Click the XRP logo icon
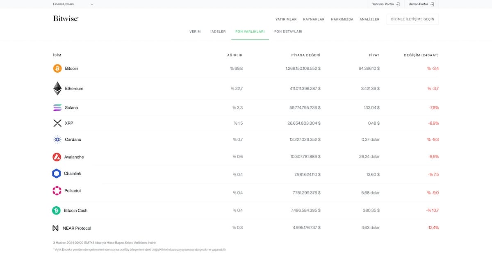492x258 pixels. pyautogui.click(x=57, y=123)
